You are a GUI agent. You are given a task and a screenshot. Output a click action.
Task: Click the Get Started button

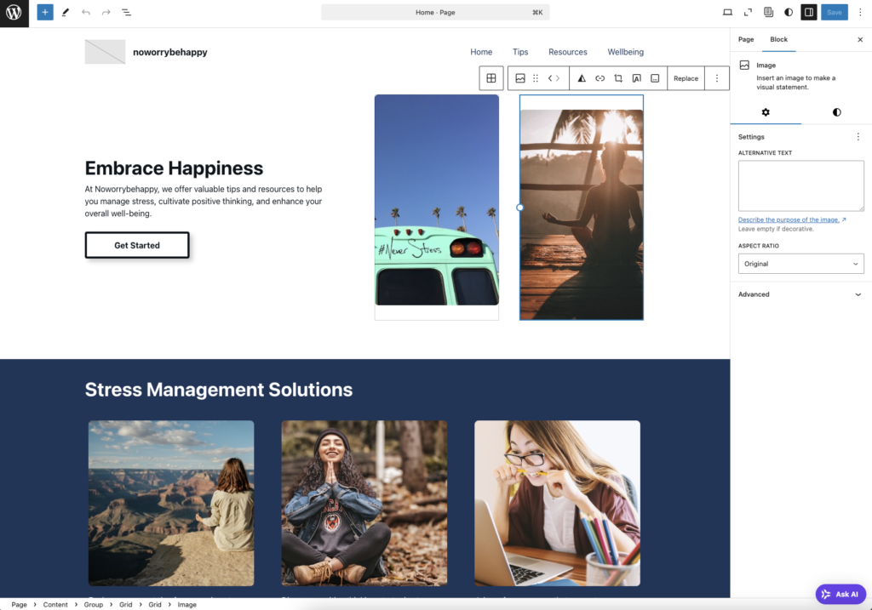[137, 245]
